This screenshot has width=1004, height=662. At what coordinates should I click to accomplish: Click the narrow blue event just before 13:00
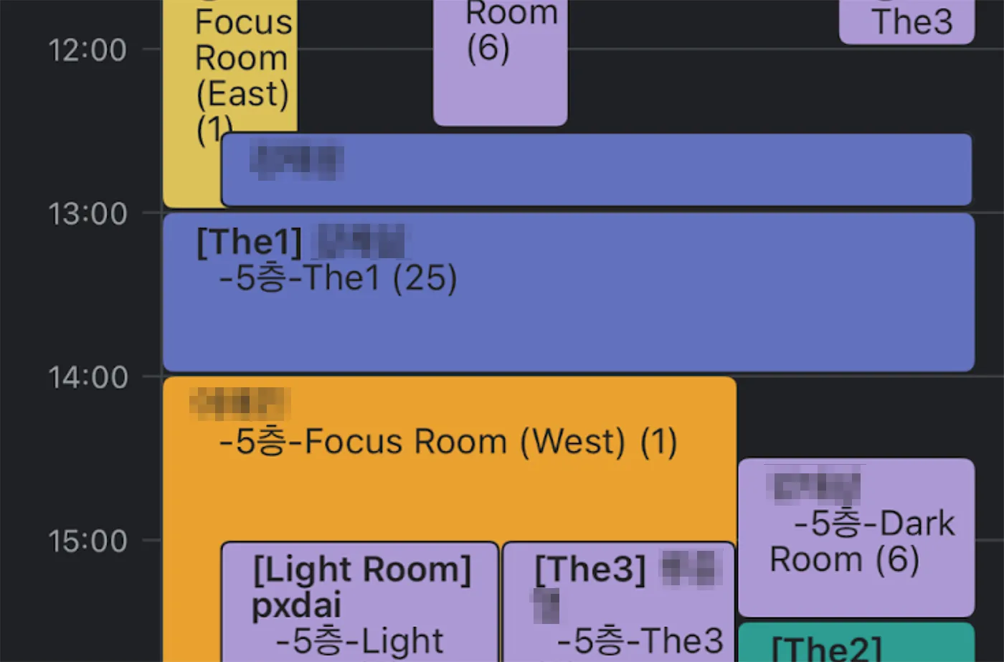(x=595, y=170)
